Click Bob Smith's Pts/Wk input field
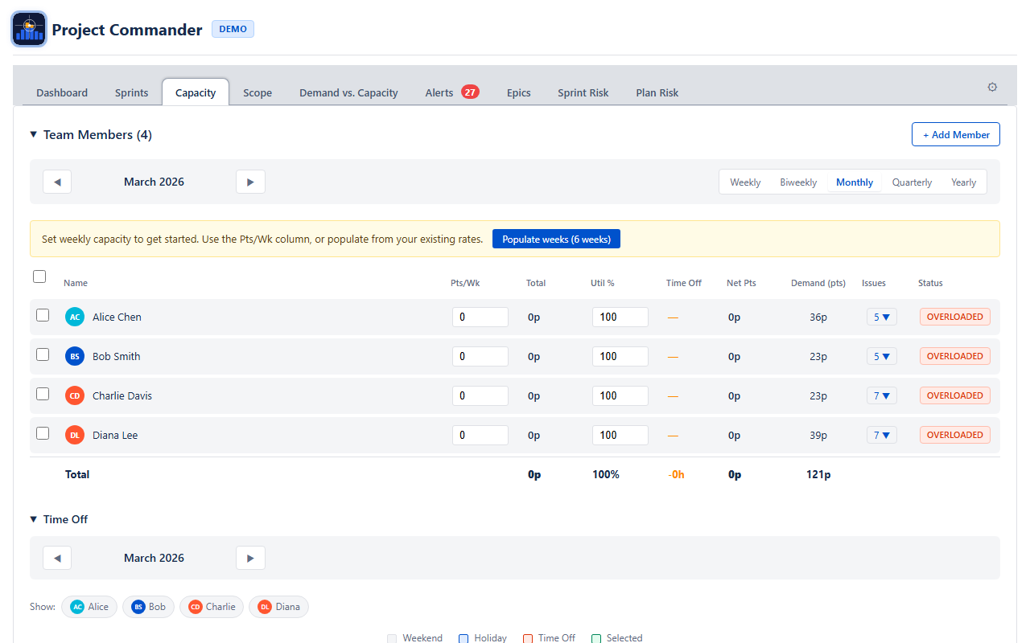 480,356
